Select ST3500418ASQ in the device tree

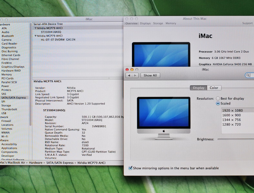[x=51, y=32]
